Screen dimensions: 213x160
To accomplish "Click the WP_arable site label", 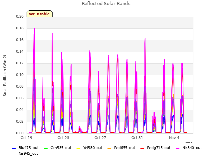I will [39, 14].
